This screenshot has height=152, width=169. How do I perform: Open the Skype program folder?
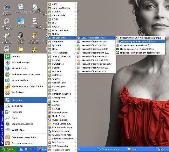pos(62,49)
